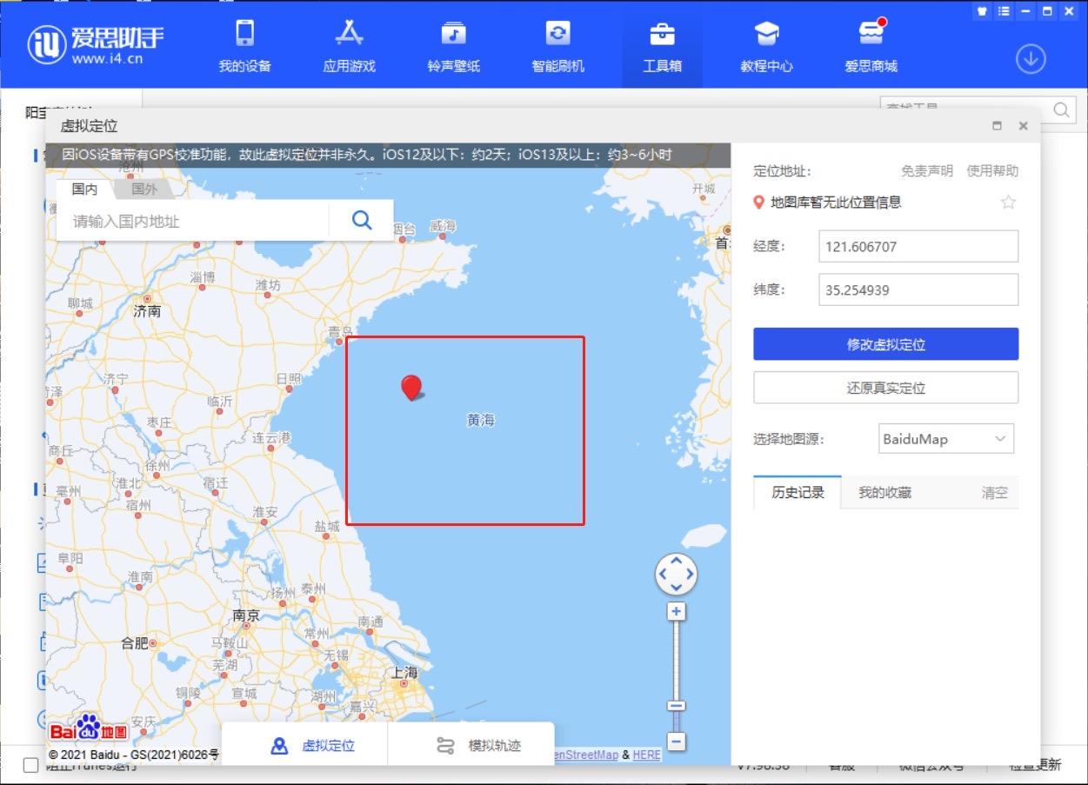
Task: Open the BaiduMap map source dropdown
Action: (x=945, y=438)
